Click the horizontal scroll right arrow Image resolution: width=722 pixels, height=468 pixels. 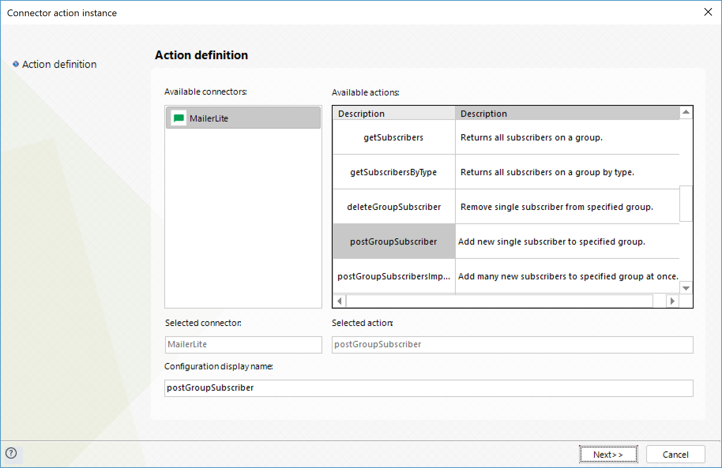[x=672, y=301]
